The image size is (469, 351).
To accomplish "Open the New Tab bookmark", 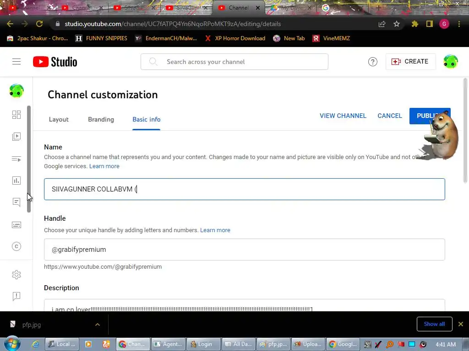I will [289, 38].
